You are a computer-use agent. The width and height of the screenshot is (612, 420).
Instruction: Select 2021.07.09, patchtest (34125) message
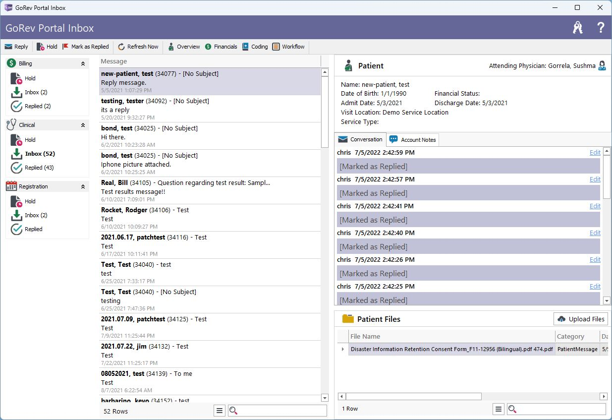click(210, 327)
